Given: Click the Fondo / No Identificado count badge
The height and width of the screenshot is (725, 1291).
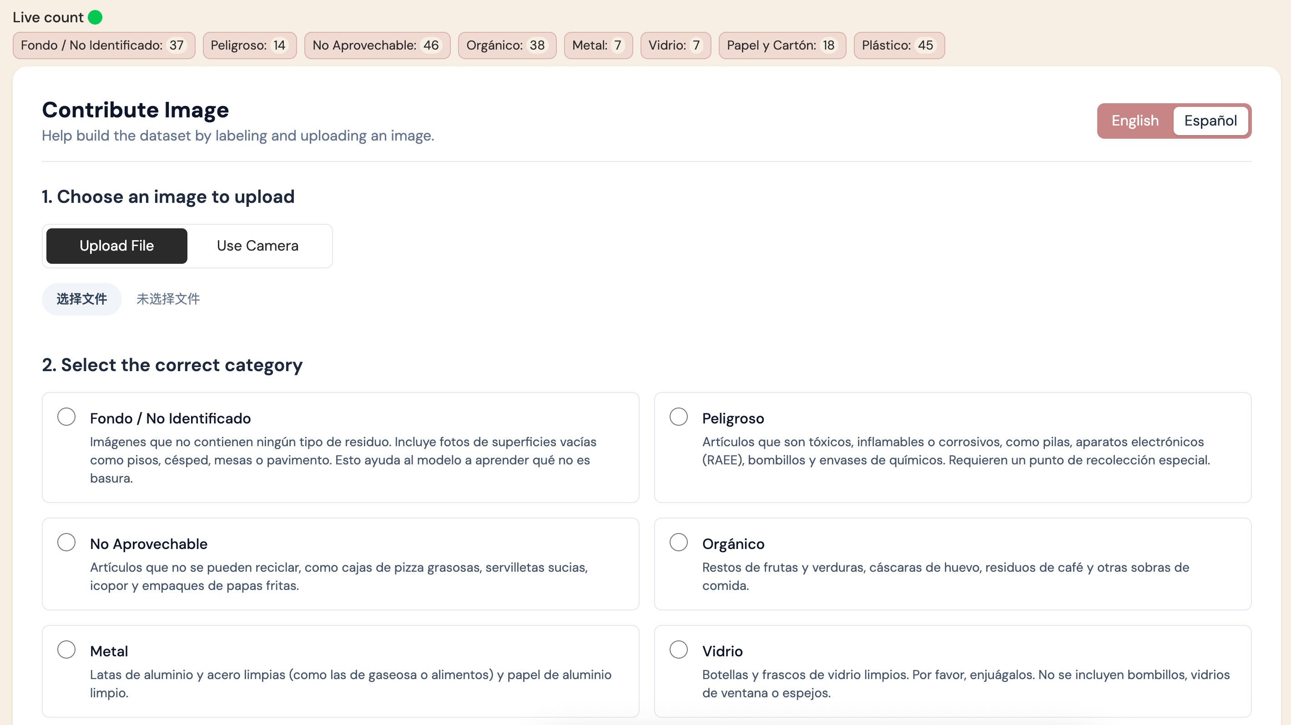Looking at the screenshot, I should pos(104,45).
